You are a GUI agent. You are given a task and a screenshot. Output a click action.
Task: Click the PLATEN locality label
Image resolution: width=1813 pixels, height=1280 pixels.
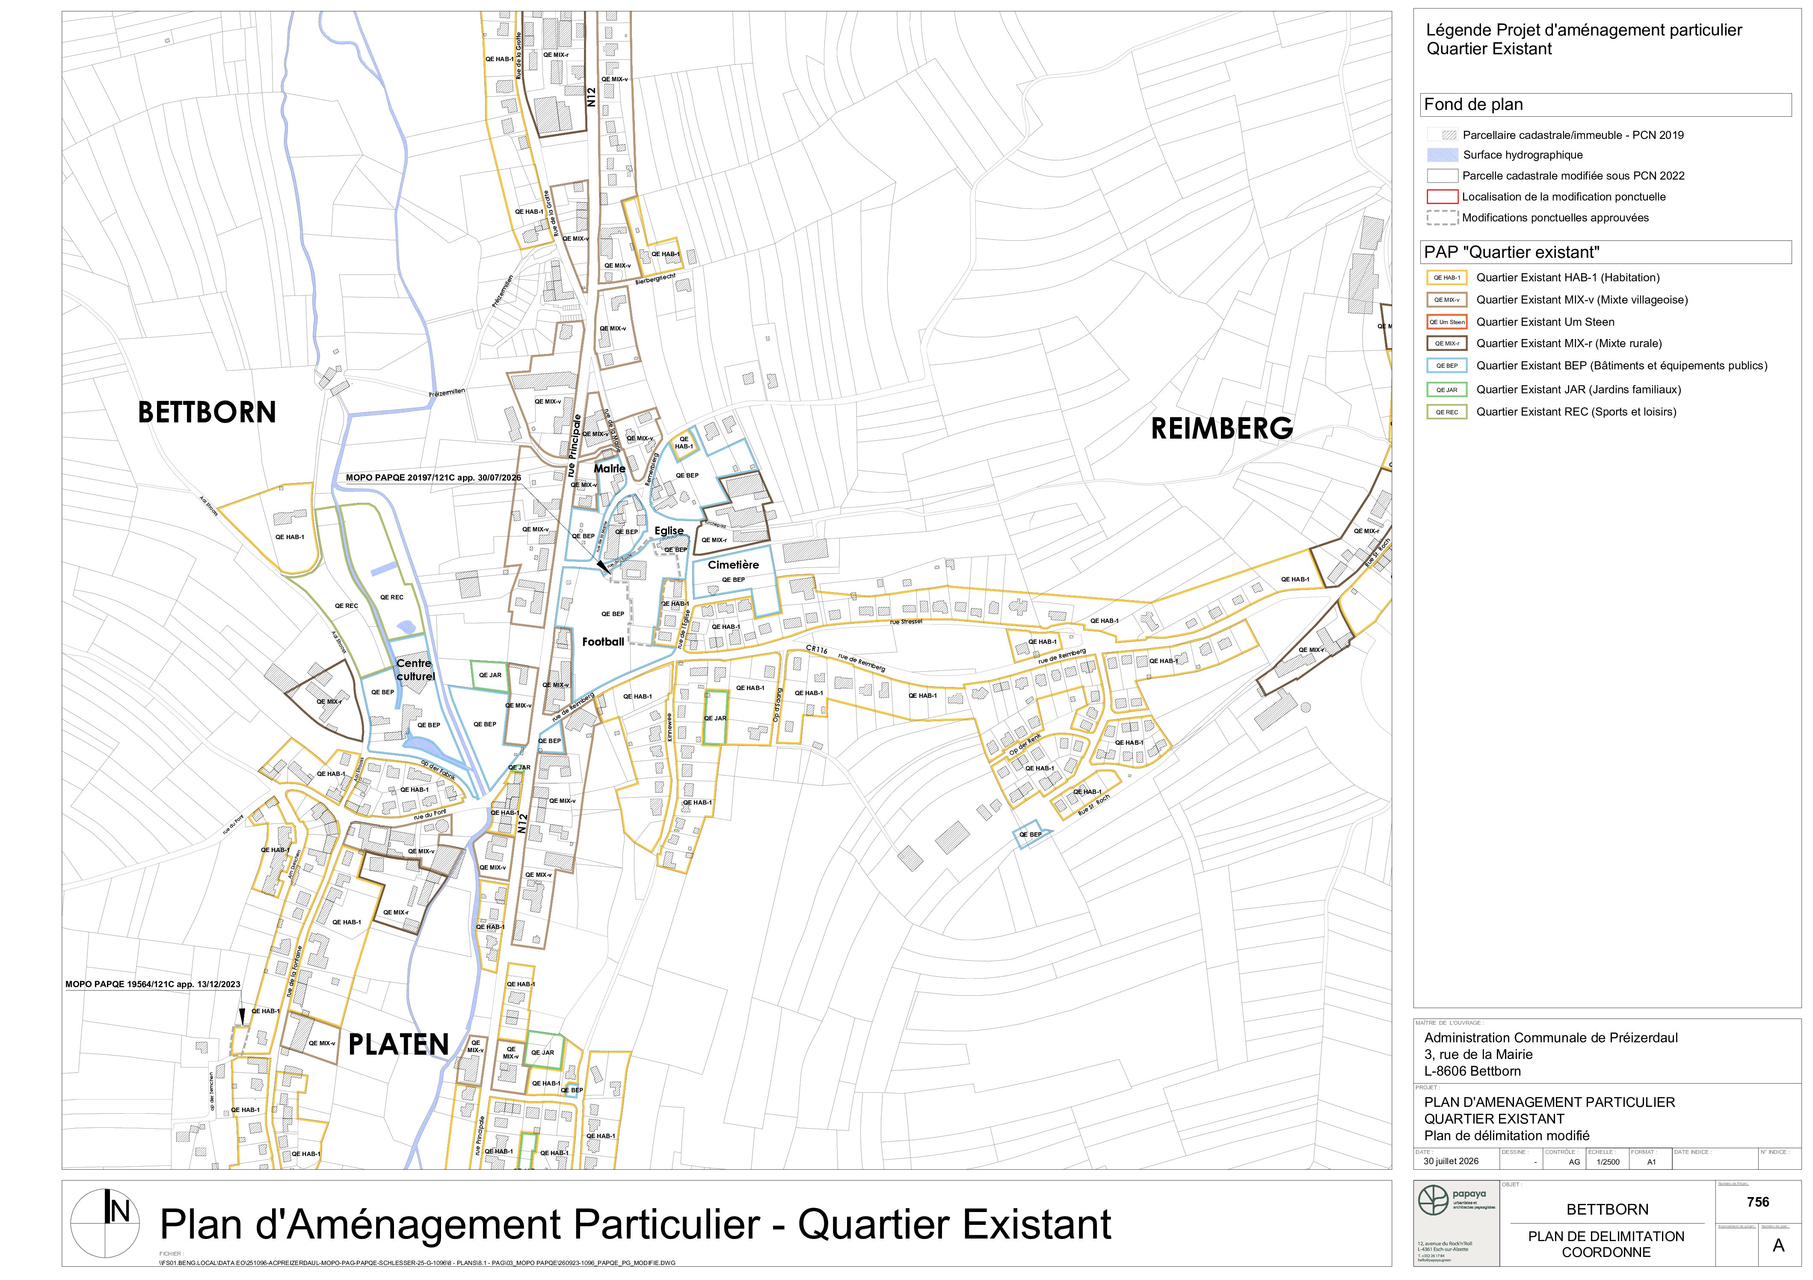[399, 1044]
